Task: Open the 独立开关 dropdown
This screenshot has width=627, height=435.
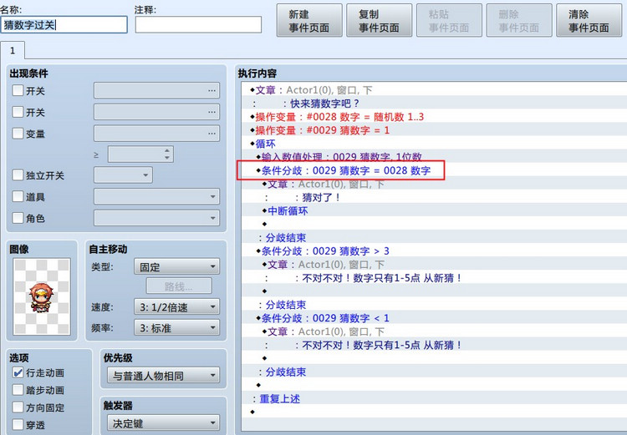Action: [x=123, y=175]
